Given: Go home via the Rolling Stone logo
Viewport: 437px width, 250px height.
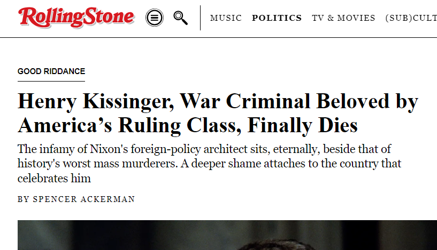Looking at the screenshot, I should point(76,17).
